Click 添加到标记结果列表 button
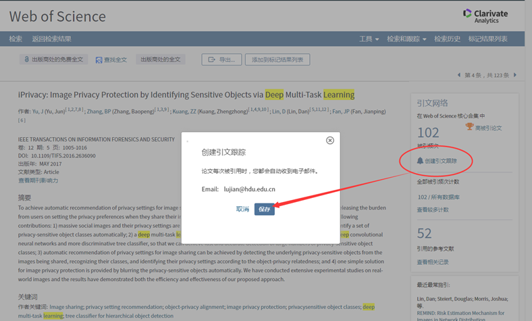The height and width of the screenshot is (321, 532). (277, 59)
